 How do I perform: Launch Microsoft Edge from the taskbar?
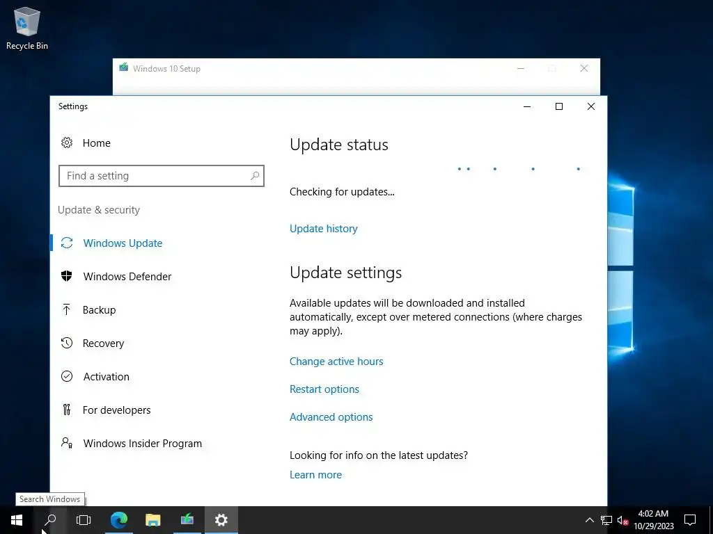point(118,520)
